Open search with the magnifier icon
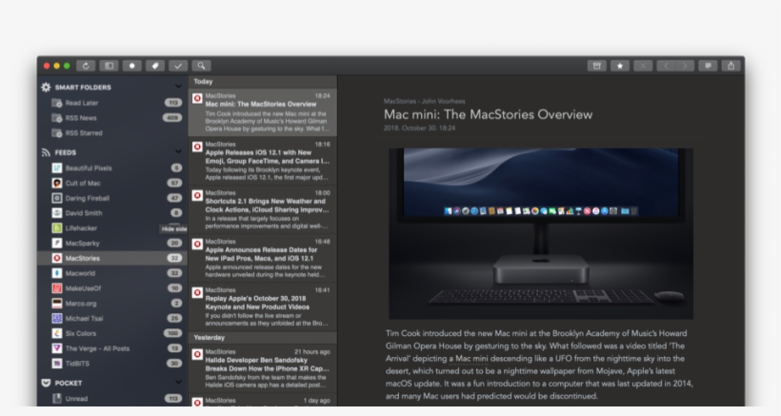The height and width of the screenshot is (416, 781). (201, 66)
